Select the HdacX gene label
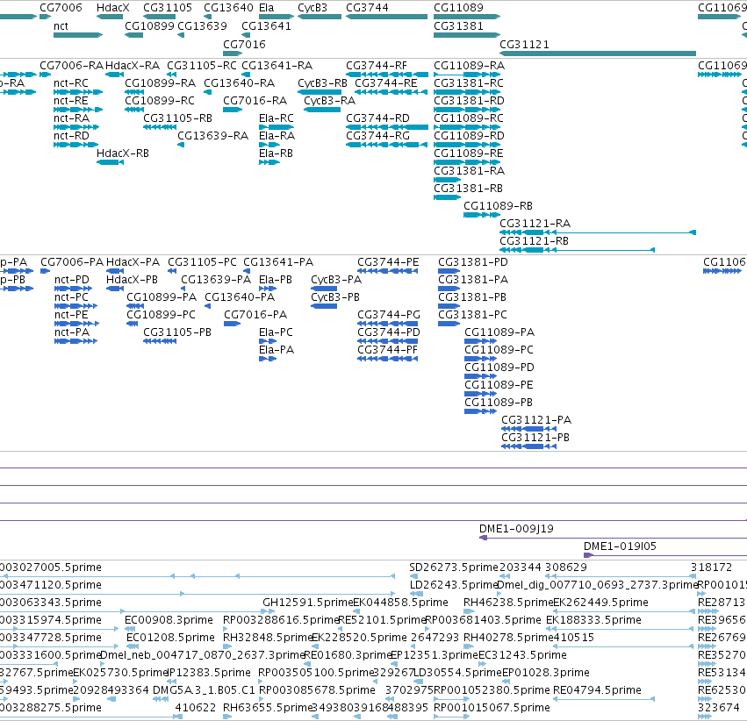The image size is (747, 721). click(x=113, y=8)
